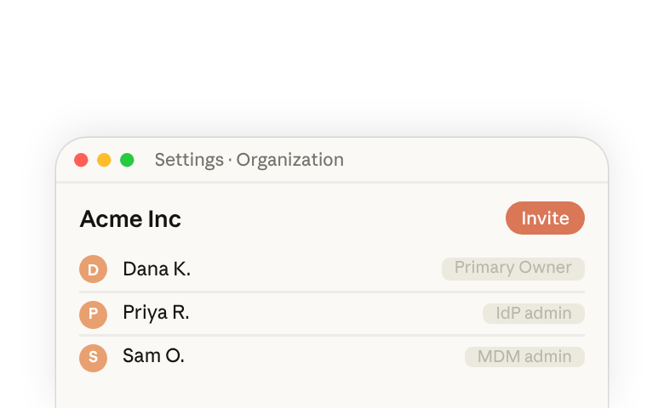Viewport: 664px width, 408px height.
Task: Open Priya R.'s "P" avatar icon
Action: click(x=93, y=314)
